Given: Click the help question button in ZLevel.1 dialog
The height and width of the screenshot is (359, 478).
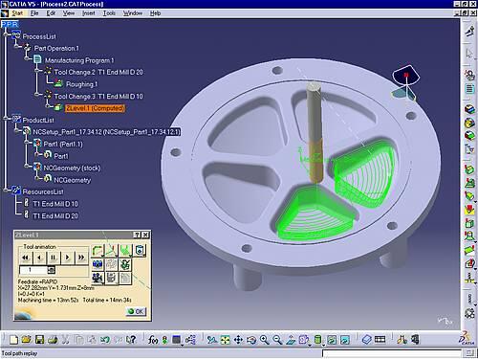Looking at the screenshot, I should click(137, 235).
